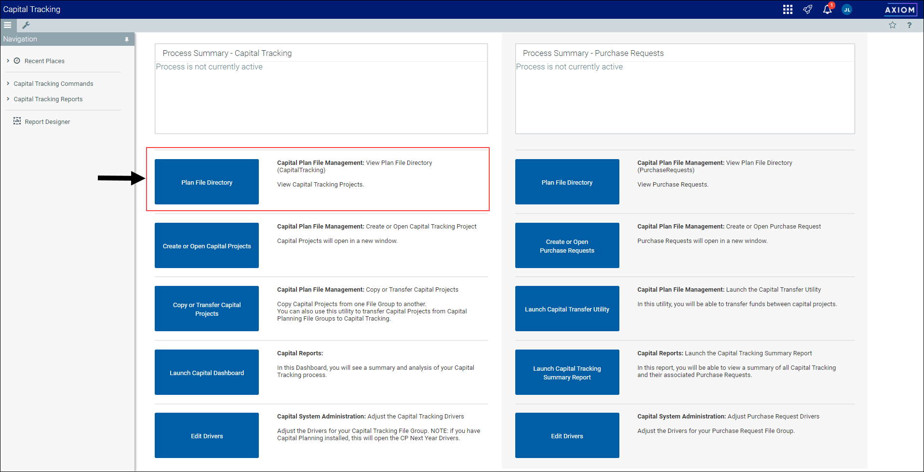
Task: Click Launch Capital Dashboard button
Action: [207, 372]
